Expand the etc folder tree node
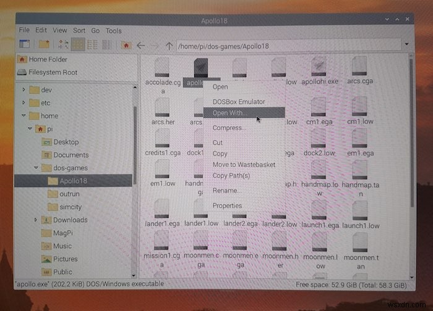Image resolution: width=433 pixels, height=311 pixels. coord(24,102)
